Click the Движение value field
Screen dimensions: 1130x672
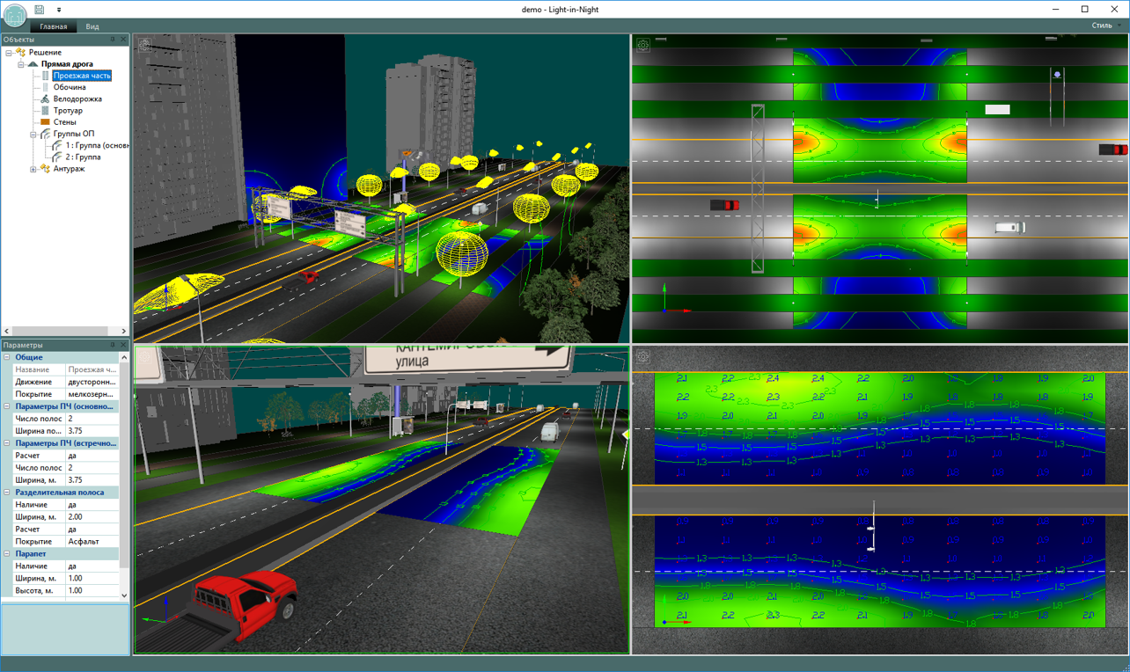click(x=92, y=382)
